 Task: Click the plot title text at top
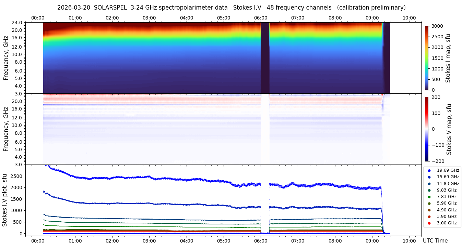tap(231, 8)
